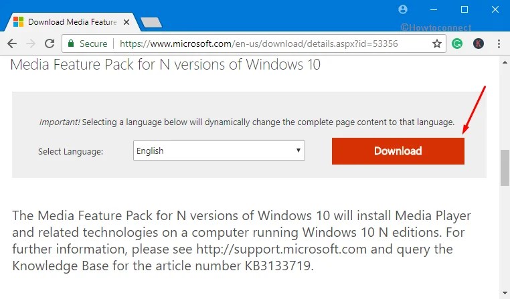Viewport: 510px width, 299px height.
Task: Bookmark this page using the star icon
Action: click(437, 43)
